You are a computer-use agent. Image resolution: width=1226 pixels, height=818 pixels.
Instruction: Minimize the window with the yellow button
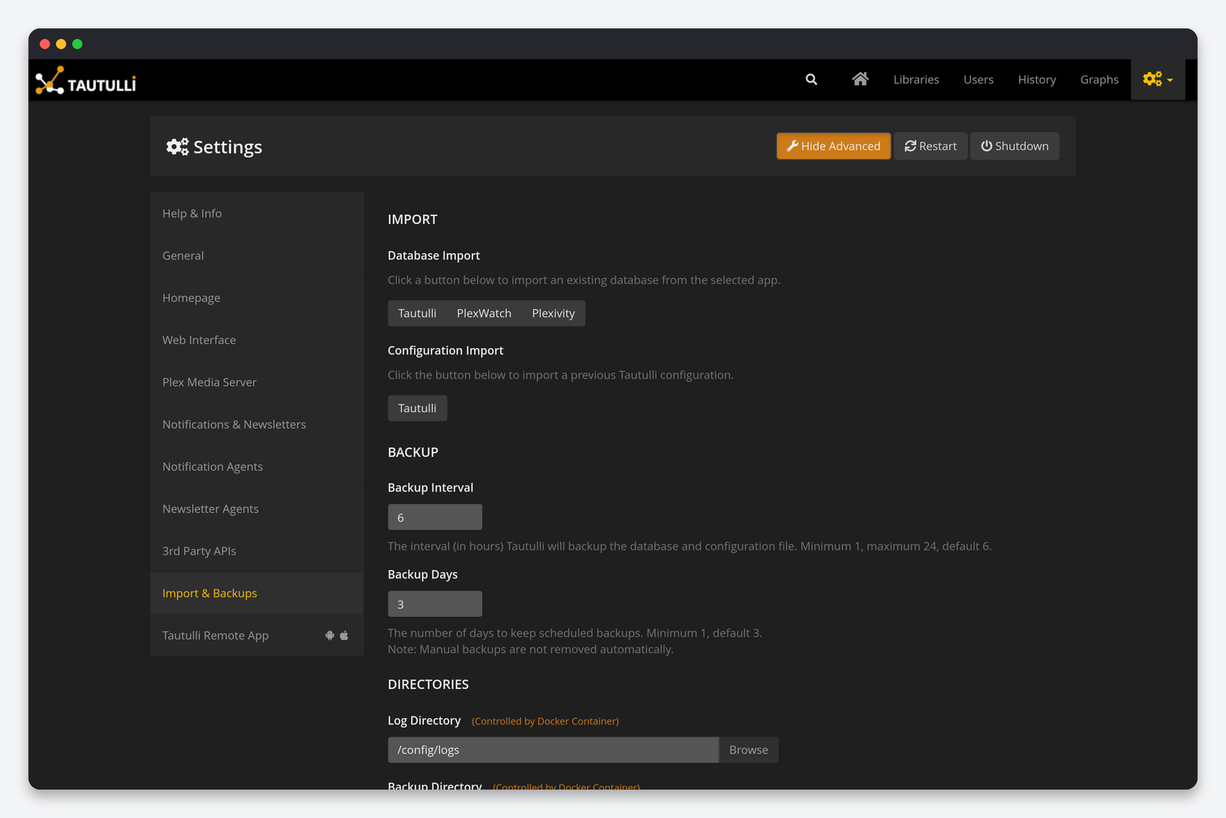point(61,44)
